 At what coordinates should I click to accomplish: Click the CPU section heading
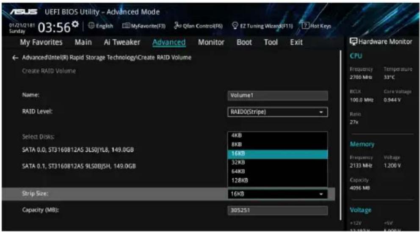pos(356,56)
